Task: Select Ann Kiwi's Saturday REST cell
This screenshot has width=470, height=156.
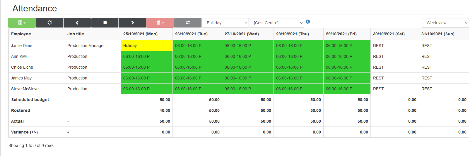Action: 395,56
